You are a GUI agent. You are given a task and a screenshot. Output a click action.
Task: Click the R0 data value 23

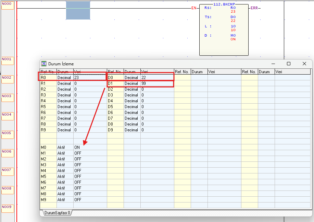90,78
